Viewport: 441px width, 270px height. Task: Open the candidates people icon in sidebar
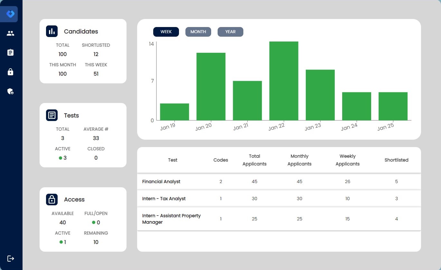click(10, 33)
